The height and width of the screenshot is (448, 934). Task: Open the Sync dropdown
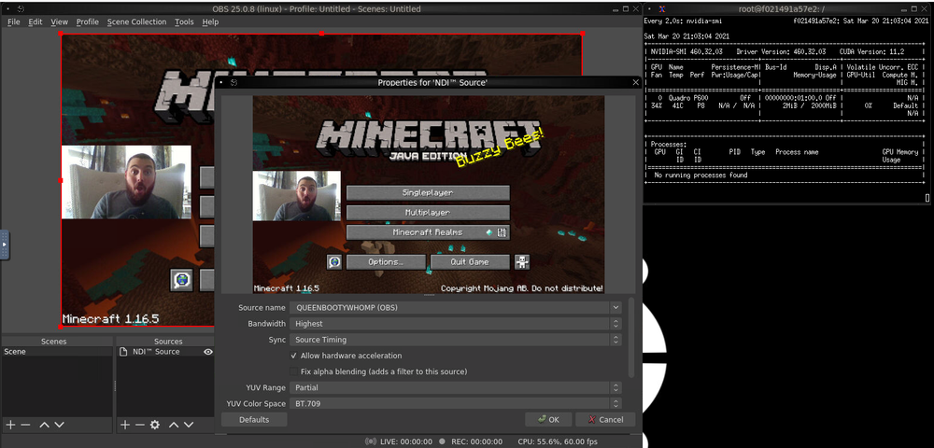(456, 340)
